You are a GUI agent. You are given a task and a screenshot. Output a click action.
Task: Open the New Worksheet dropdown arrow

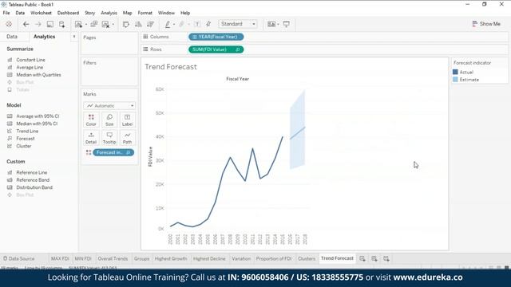86,25
